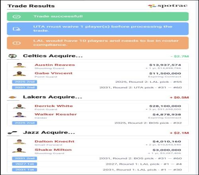
Task: Click the Spotrac logo
Action: click(x=168, y=6)
